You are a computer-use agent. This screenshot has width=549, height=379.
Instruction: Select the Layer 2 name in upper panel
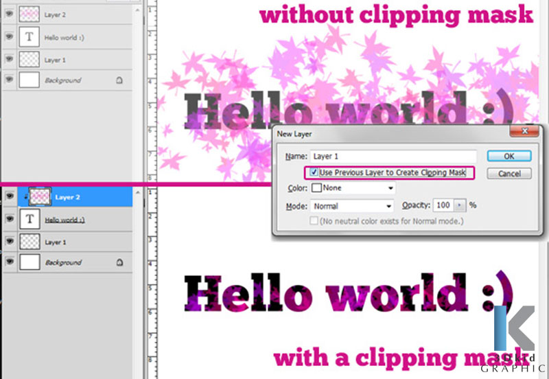(x=55, y=14)
